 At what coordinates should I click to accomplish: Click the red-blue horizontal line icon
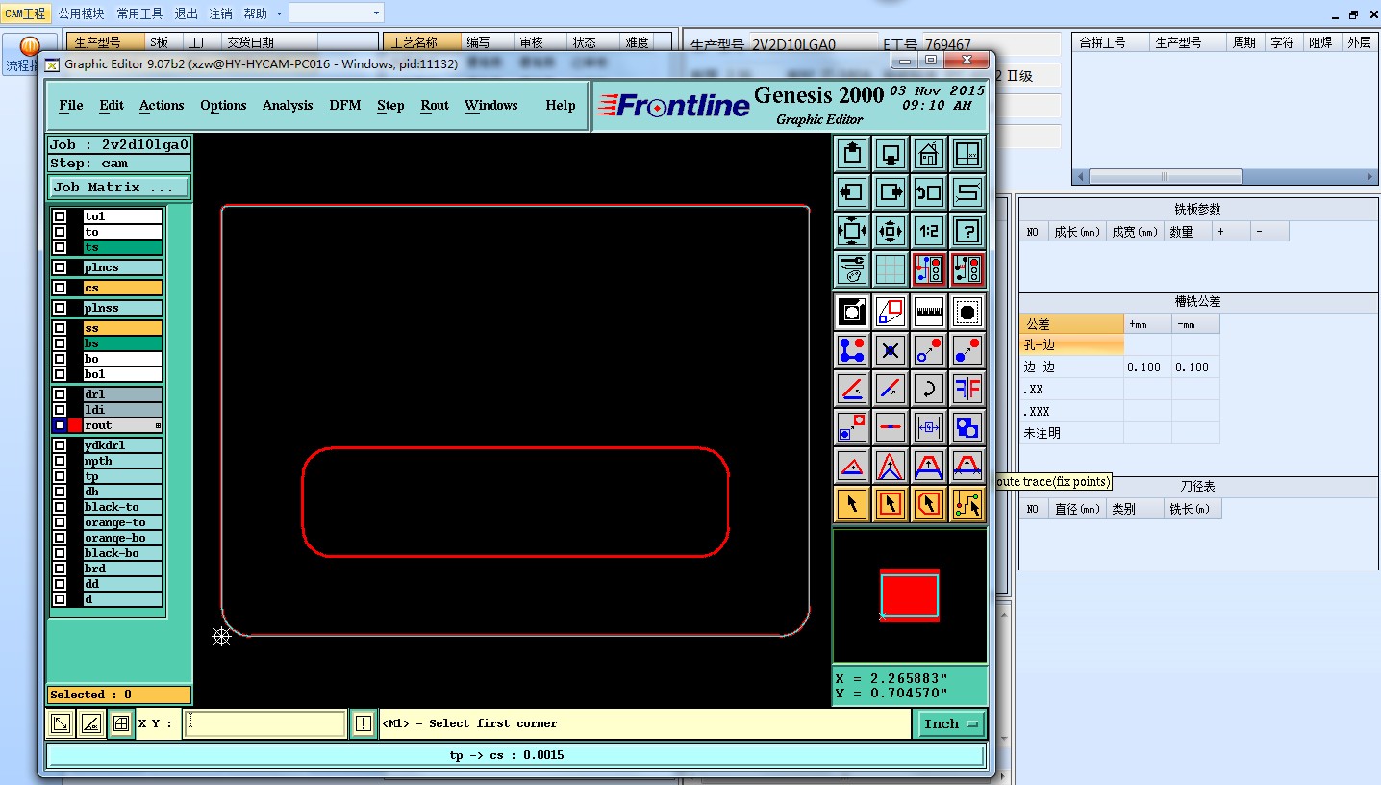tap(890, 427)
